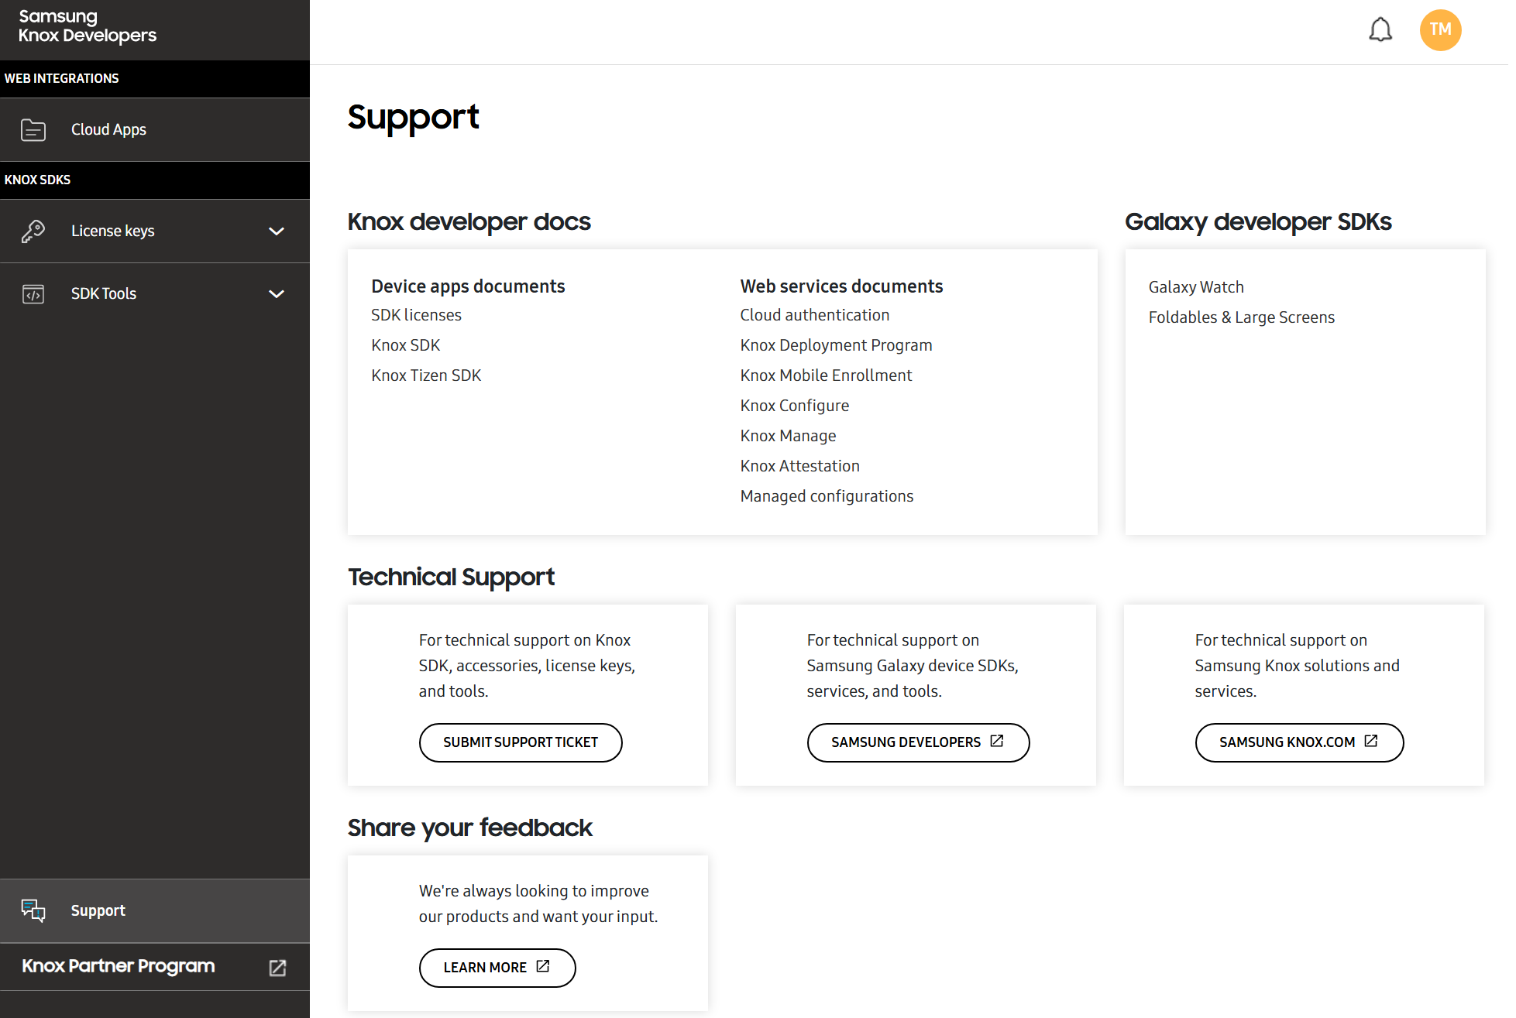Open SDK licenses documentation
The width and height of the screenshot is (1516, 1018).
416,315
